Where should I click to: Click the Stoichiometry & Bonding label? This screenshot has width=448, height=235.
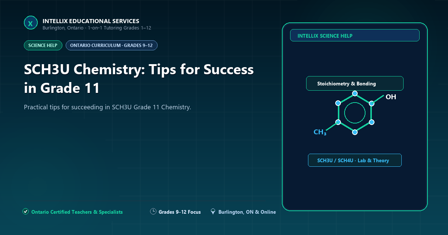tap(355, 84)
